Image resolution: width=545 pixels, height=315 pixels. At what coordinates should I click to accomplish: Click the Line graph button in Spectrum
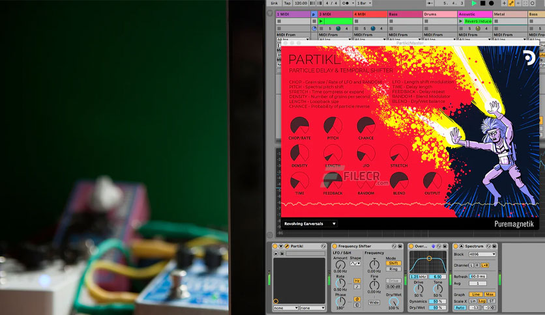(x=476, y=294)
